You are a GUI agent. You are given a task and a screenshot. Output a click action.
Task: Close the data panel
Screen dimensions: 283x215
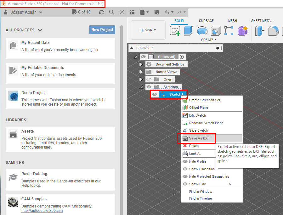click(122, 12)
